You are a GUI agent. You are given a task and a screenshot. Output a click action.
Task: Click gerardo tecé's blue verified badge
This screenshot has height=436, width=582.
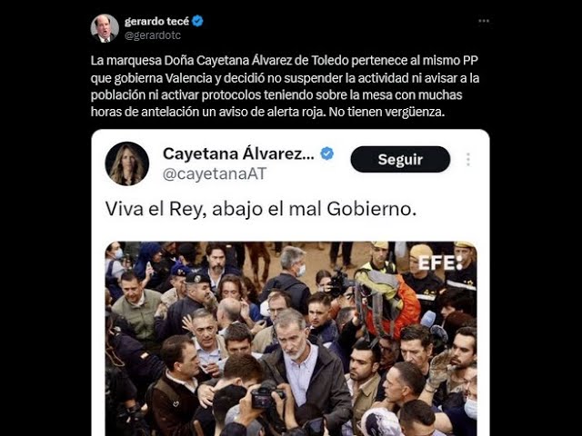tap(197, 21)
